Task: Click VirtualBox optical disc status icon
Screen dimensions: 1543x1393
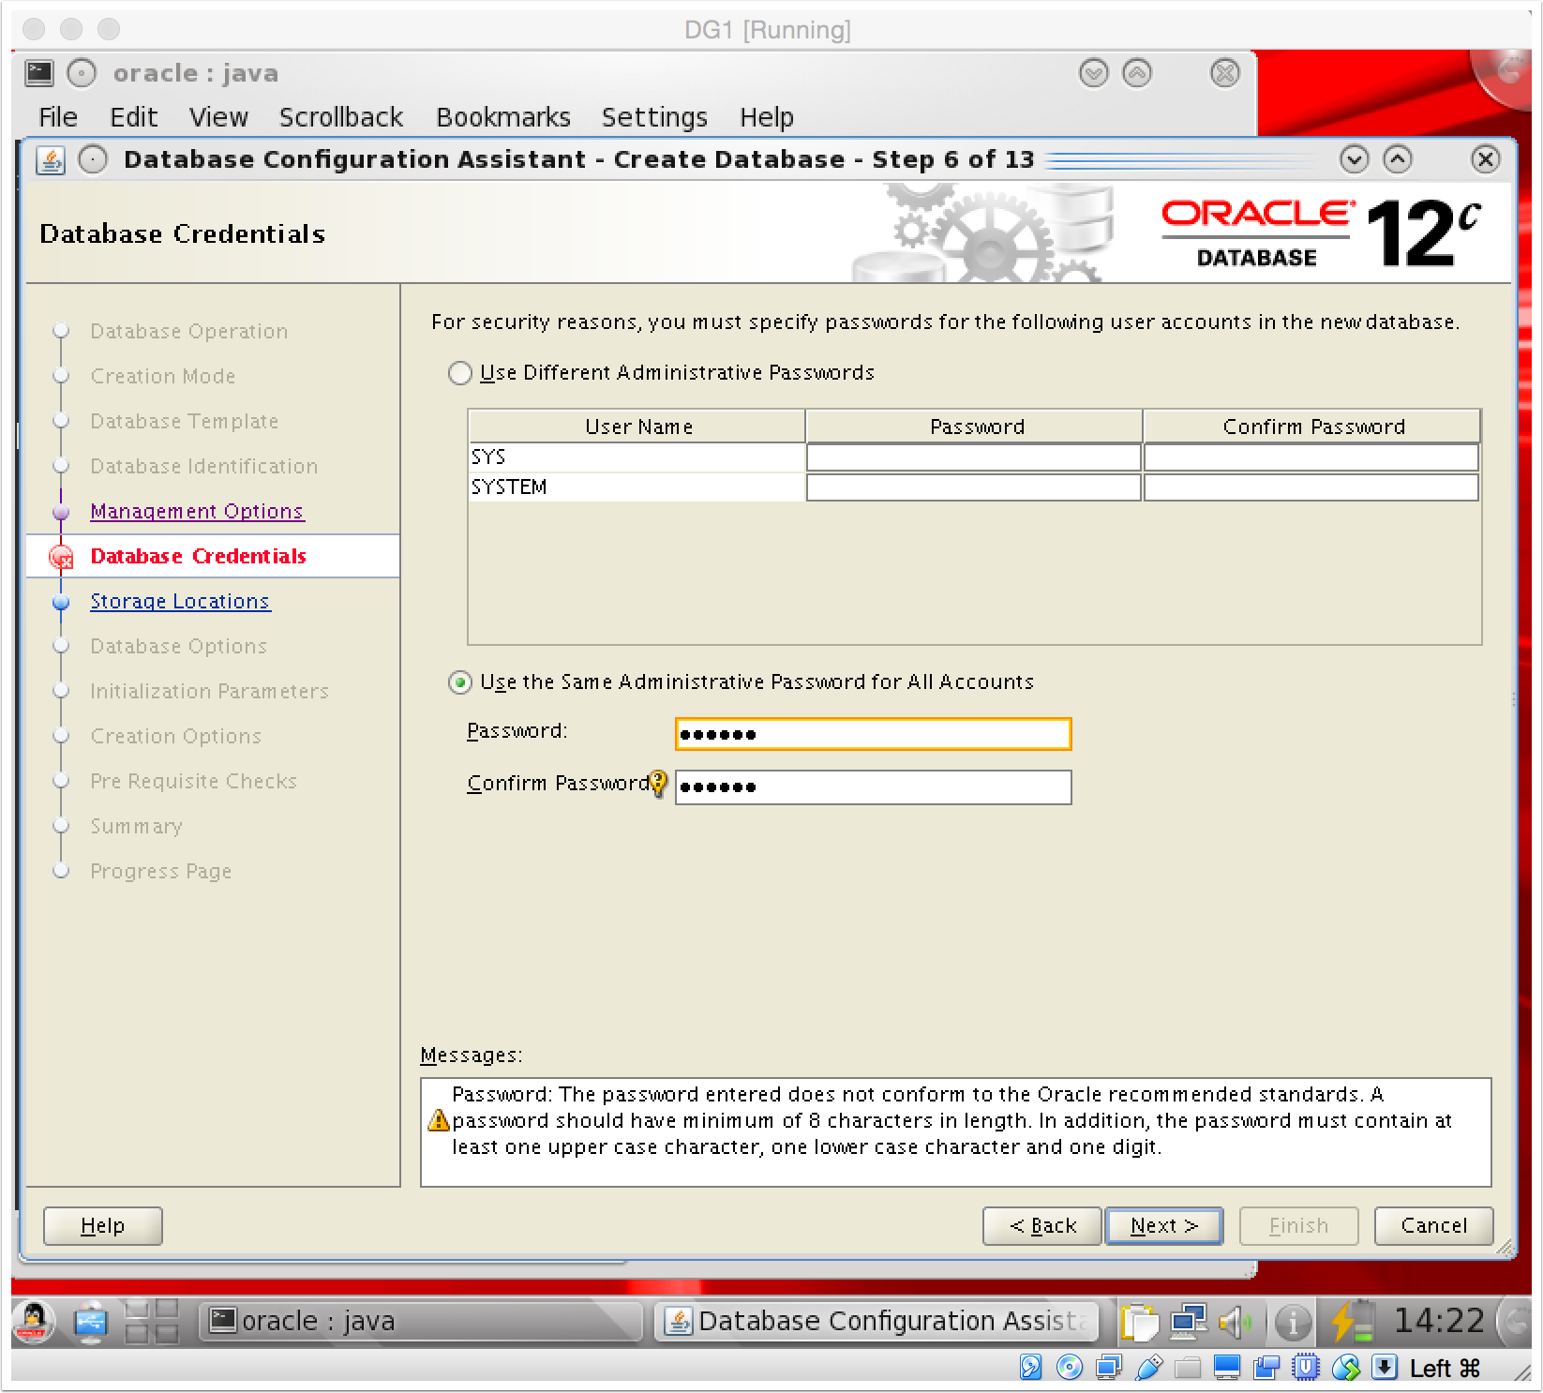Action: click(1069, 1368)
